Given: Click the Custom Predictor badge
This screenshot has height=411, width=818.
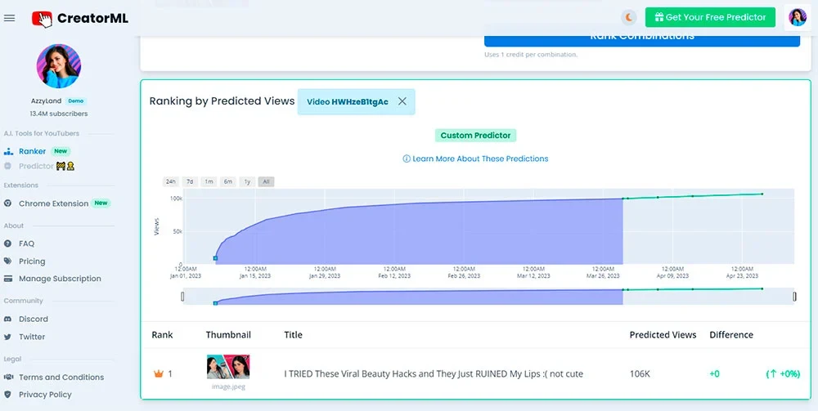Looking at the screenshot, I should coord(475,136).
